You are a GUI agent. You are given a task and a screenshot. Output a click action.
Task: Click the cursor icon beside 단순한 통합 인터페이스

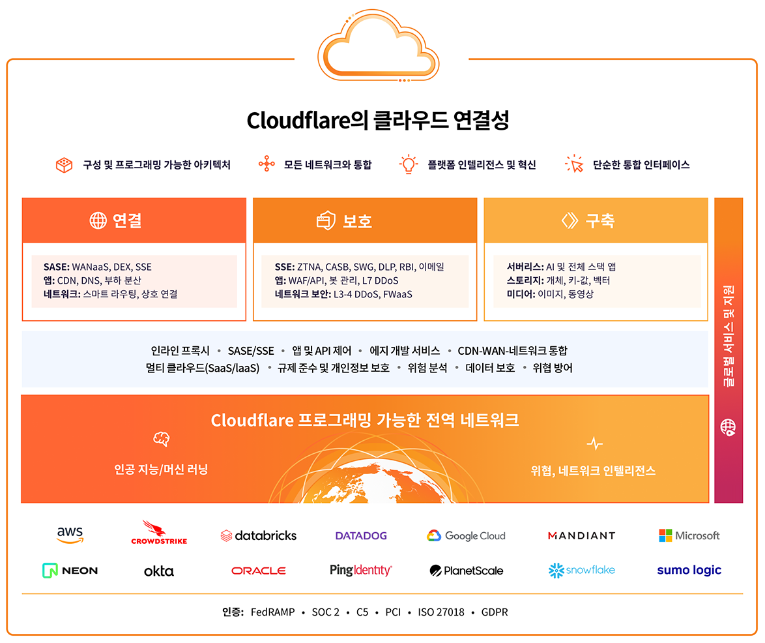pos(574,164)
